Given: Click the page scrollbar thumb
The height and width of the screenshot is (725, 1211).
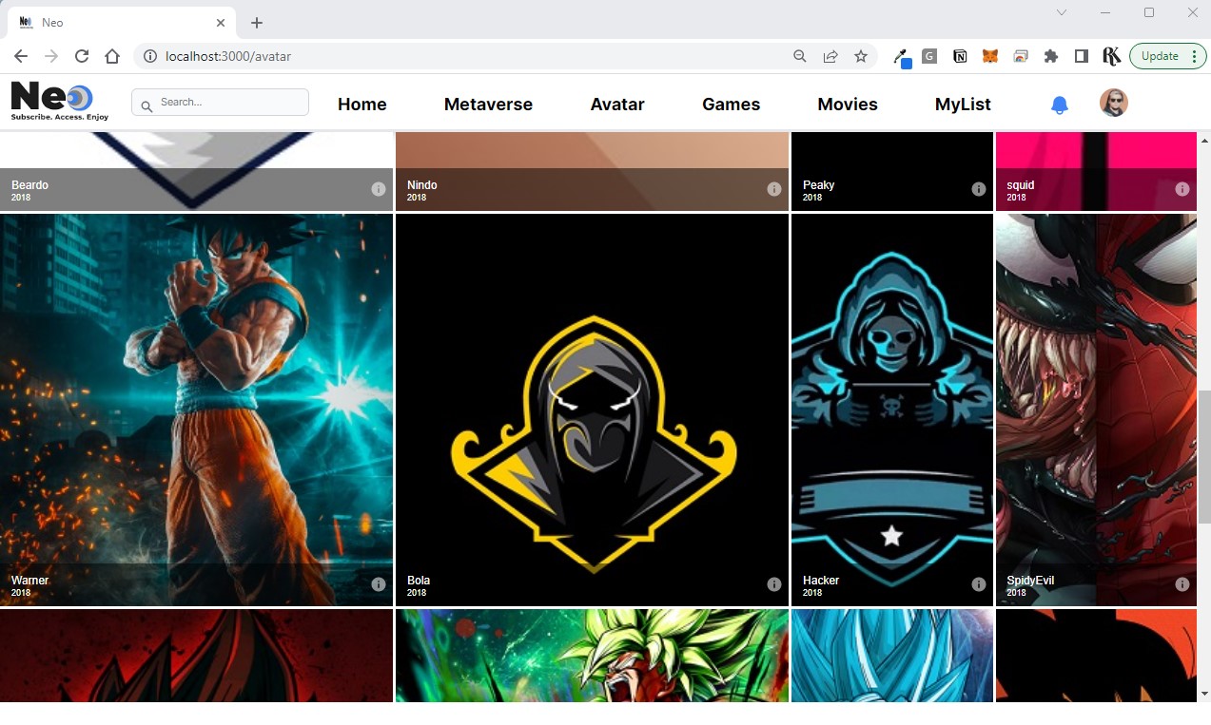Looking at the screenshot, I should [x=1204, y=456].
